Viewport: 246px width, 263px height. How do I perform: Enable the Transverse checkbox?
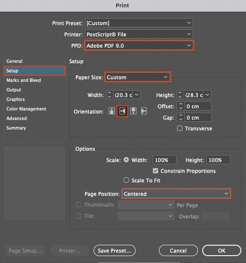180,128
